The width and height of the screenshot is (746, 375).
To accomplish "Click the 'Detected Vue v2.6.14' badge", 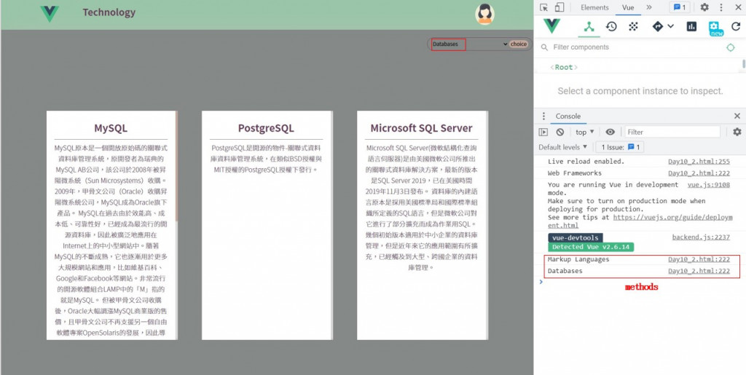I will point(591,247).
